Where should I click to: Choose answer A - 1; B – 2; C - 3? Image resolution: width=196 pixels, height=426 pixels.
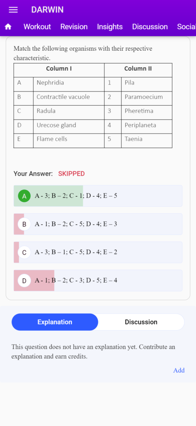pos(98,281)
